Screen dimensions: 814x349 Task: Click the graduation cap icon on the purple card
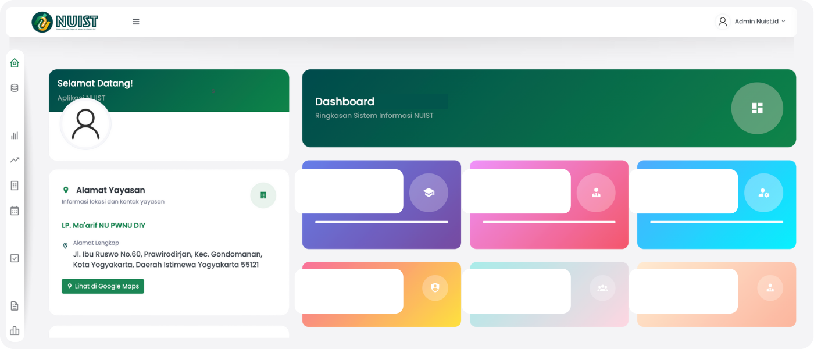pos(429,193)
